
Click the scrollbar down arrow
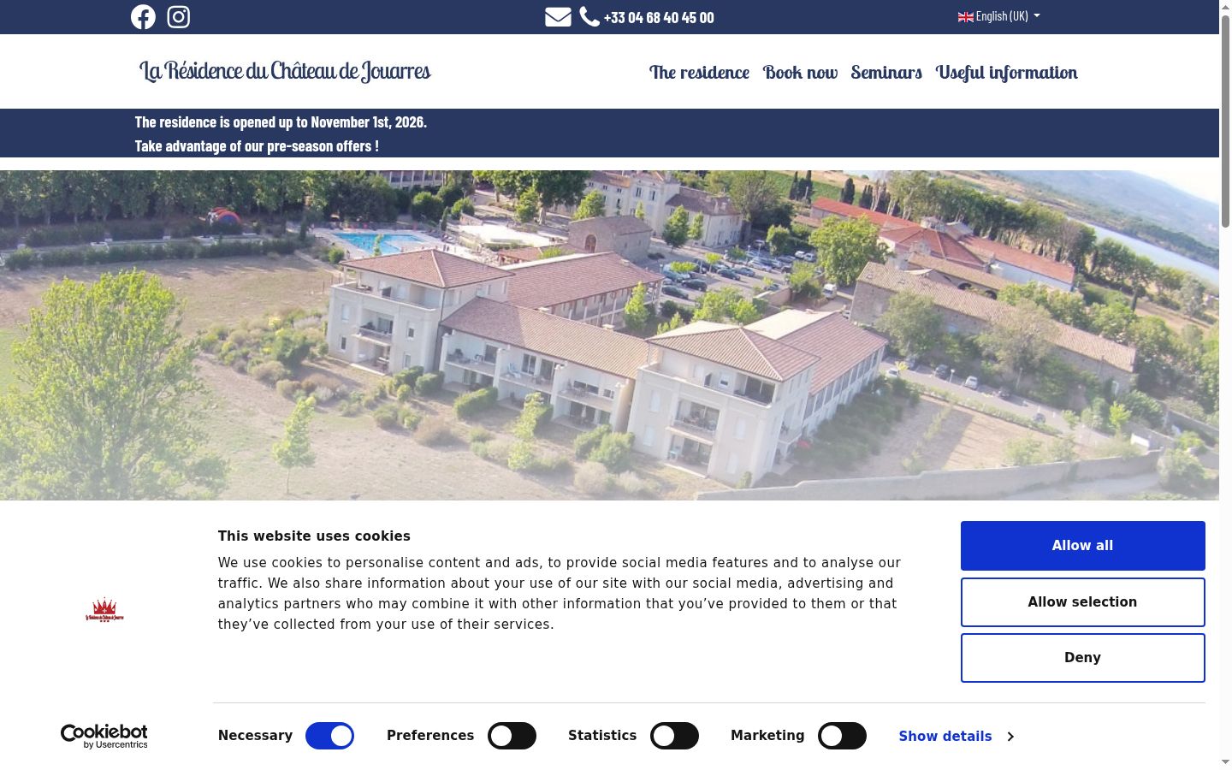point(1225,761)
